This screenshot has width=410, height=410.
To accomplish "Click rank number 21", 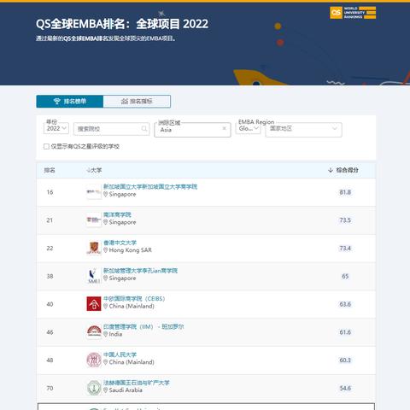I will (x=50, y=220).
